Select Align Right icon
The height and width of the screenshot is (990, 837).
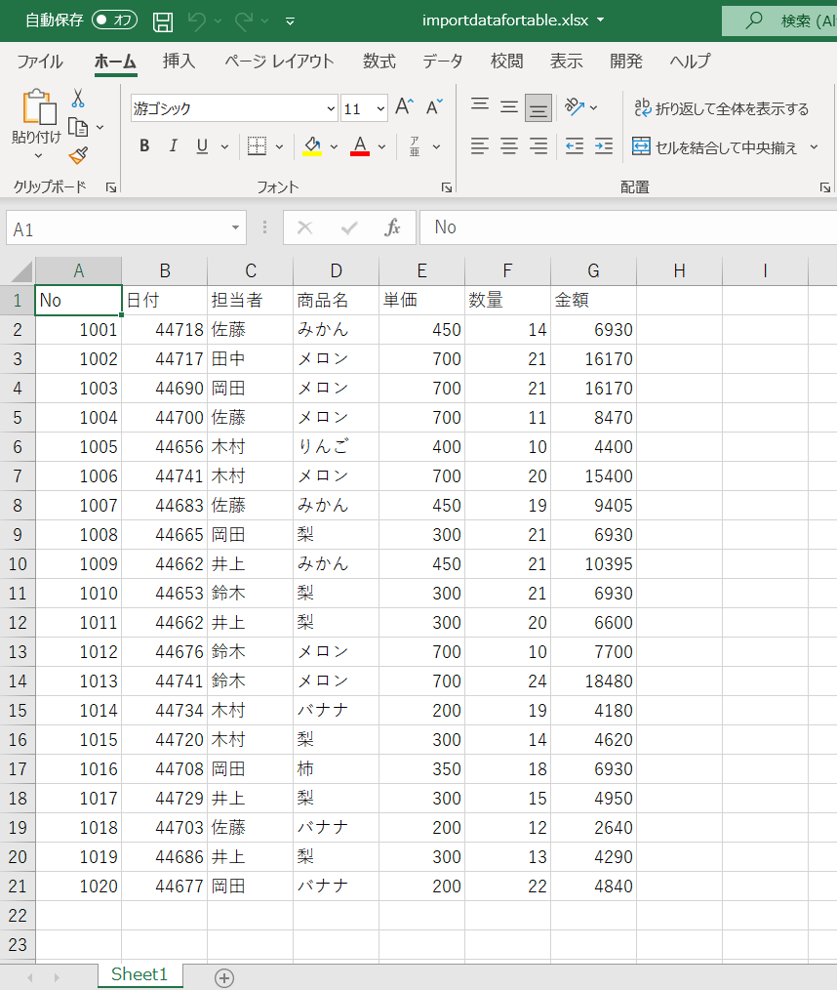tap(538, 146)
